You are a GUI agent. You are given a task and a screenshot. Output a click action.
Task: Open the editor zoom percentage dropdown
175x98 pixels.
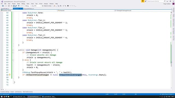(3, 90)
